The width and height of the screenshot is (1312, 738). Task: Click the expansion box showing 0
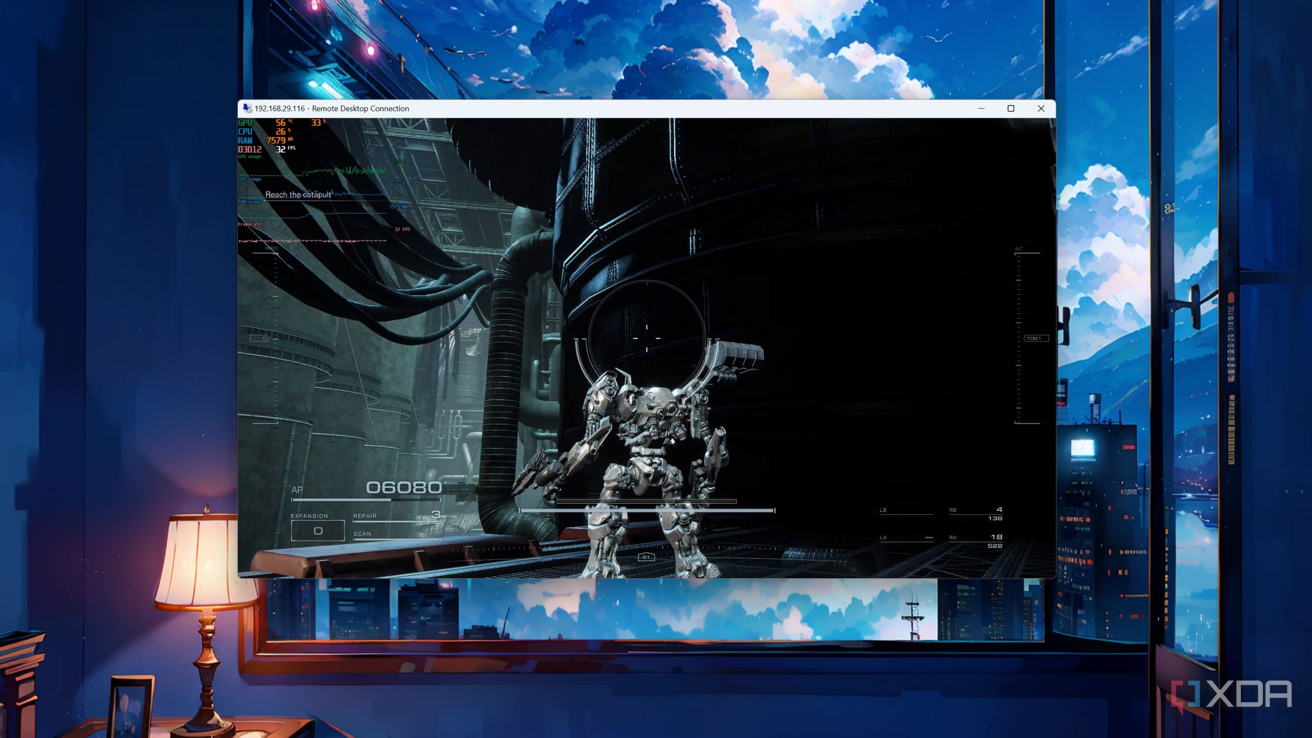(x=318, y=531)
